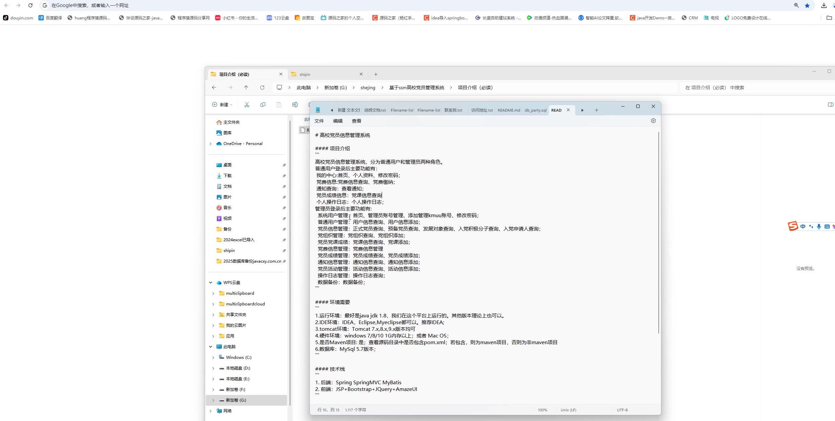Open the 编辑 menu in Notepad
The image size is (835, 421).
338,121
